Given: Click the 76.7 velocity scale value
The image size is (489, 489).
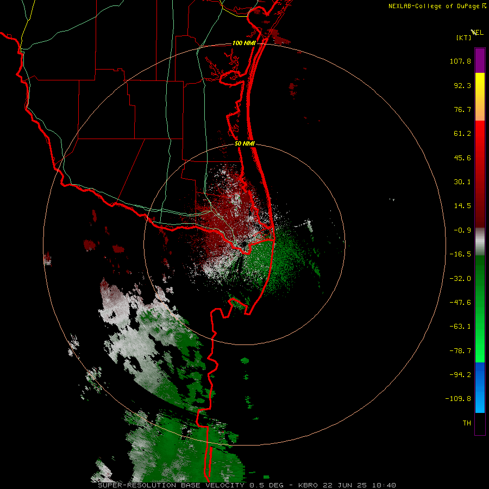Looking at the screenshot, I should tap(462, 109).
